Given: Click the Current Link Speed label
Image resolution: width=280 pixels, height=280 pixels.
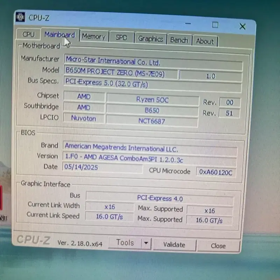Looking at the screenshot, I should 53,215.
